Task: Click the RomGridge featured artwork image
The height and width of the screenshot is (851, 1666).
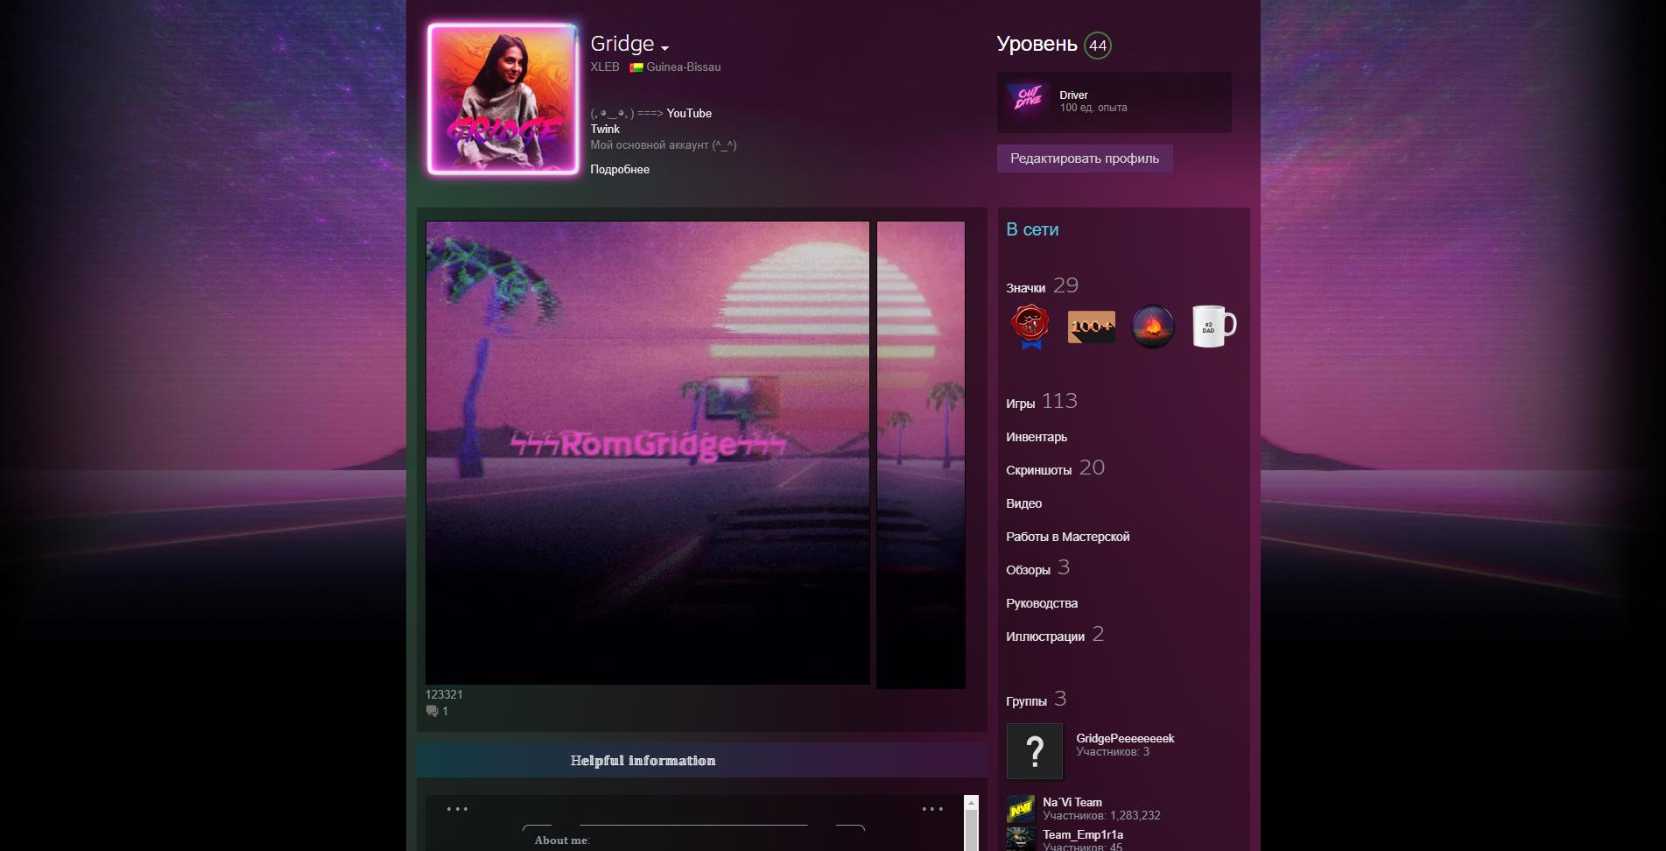Action: (x=647, y=452)
